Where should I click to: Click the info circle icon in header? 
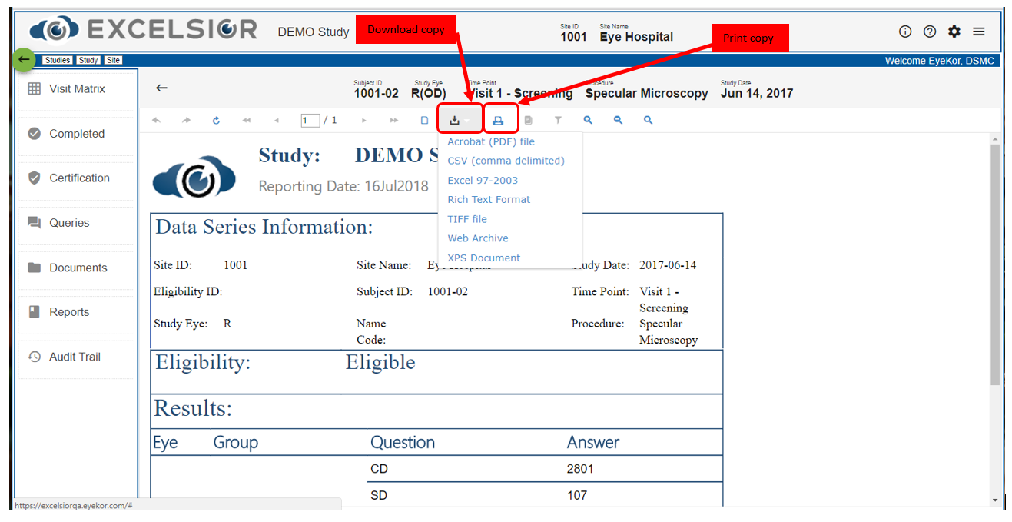pos(905,32)
